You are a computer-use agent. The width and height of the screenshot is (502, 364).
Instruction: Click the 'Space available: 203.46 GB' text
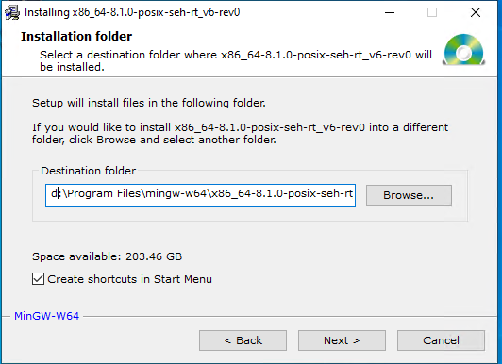pos(107,256)
